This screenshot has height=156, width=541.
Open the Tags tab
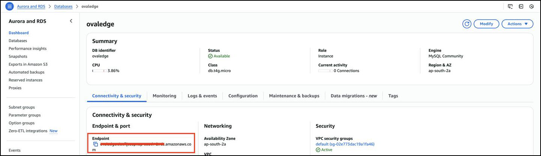[393, 96]
